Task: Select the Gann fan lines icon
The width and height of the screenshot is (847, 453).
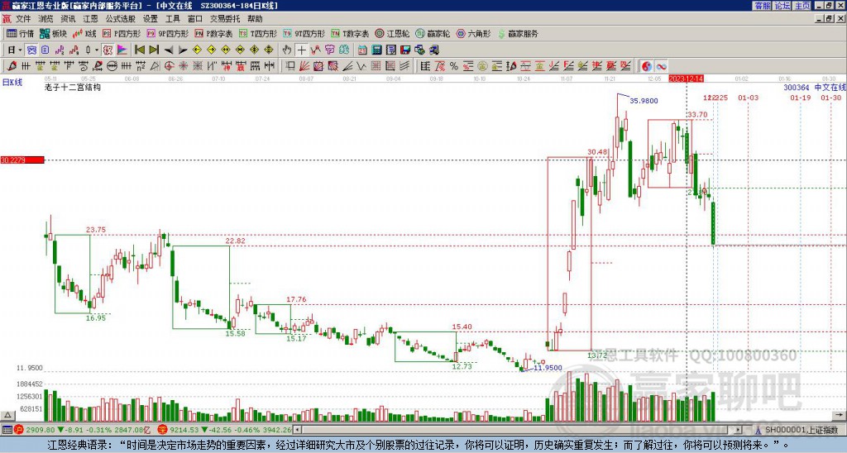Action: tap(304, 66)
